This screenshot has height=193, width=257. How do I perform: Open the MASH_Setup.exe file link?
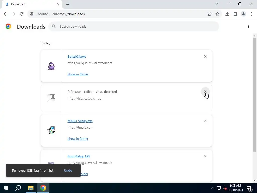(80, 121)
